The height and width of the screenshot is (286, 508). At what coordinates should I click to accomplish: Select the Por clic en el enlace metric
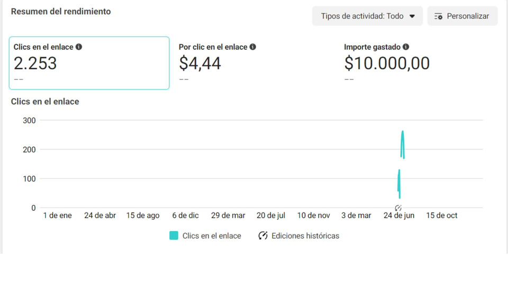(213, 47)
